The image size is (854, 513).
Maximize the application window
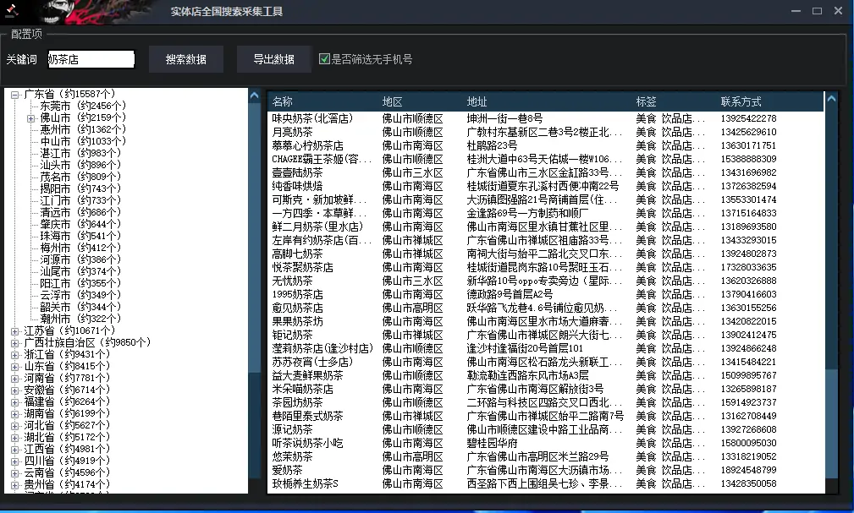pyautogui.click(x=817, y=11)
